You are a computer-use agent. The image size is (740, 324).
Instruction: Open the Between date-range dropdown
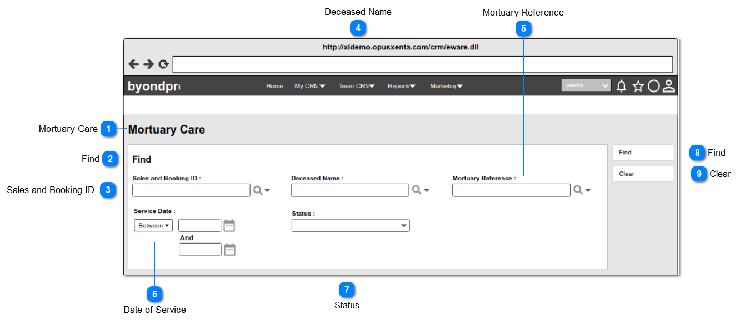[x=153, y=225]
